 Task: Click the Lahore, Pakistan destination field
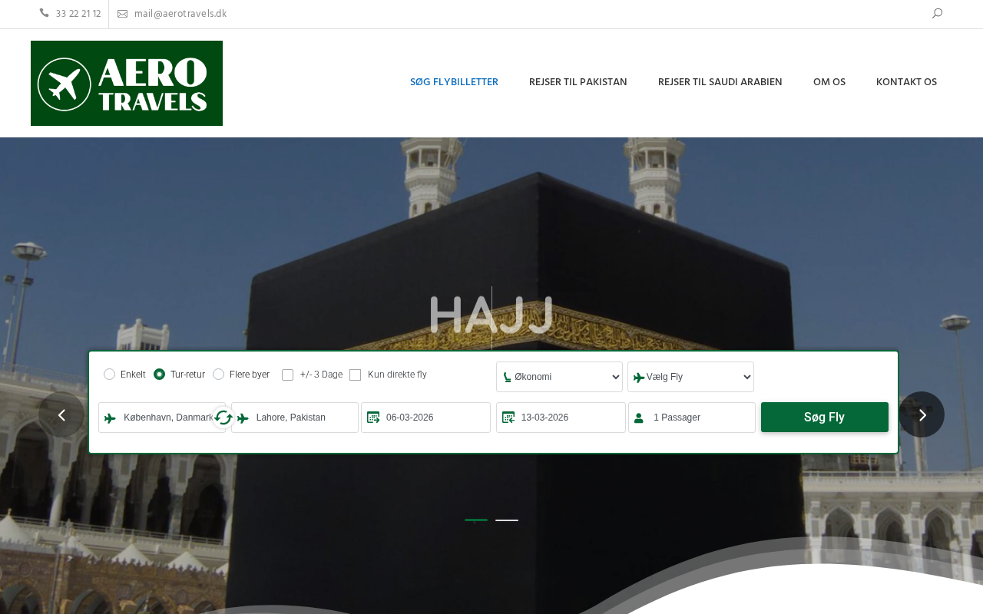[x=295, y=418]
